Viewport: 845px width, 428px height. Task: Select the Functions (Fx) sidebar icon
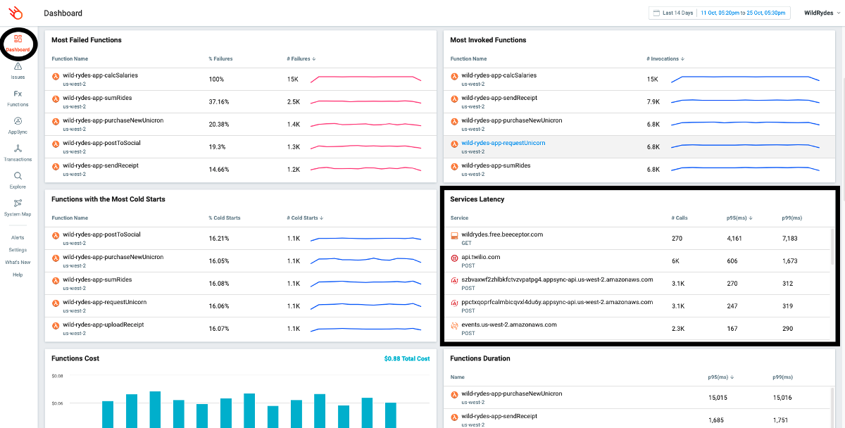point(17,98)
